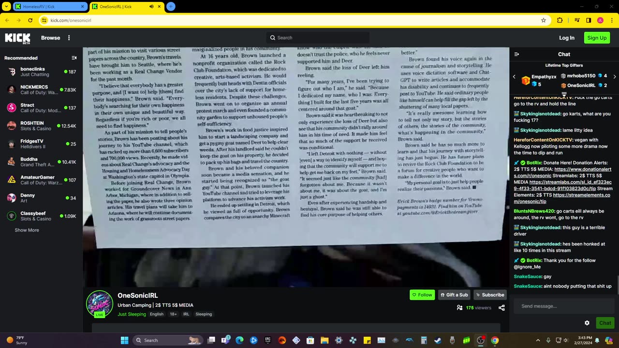619x348 pixels.
Task: Open recommended channel Classybeef
Action: (42, 216)
